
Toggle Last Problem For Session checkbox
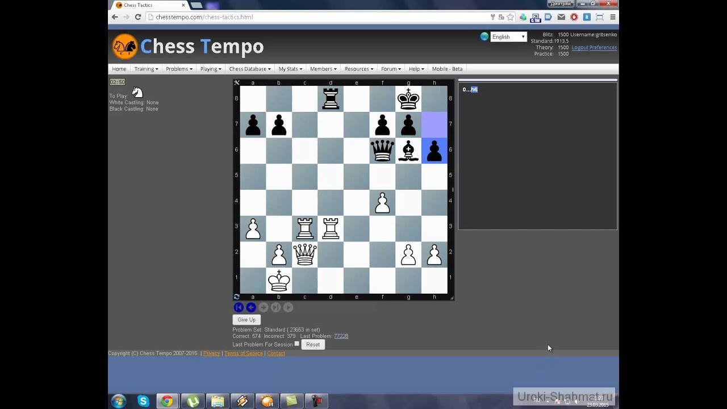coord(296,344)
